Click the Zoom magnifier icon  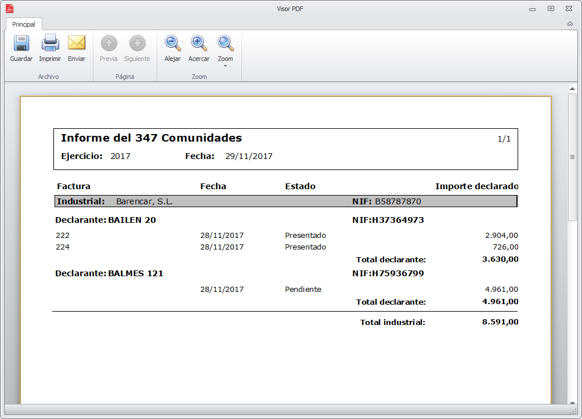click(225, 43)
